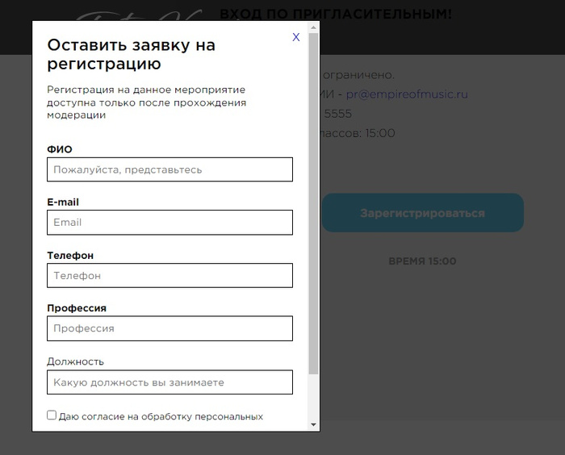Click the scrollbar down arrow in popup

point(313,424)
